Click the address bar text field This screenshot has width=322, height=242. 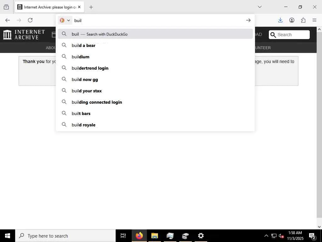pyautogui.click(x=158, y=20)
